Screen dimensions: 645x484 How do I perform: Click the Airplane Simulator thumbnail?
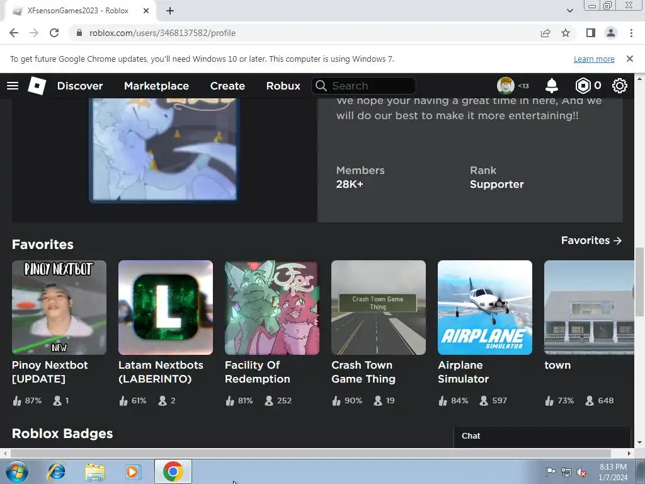pyautogui.click(x=485, y=308)
